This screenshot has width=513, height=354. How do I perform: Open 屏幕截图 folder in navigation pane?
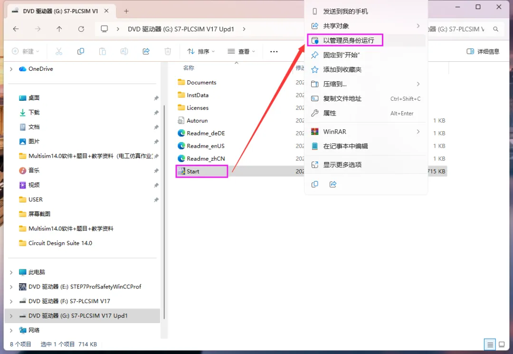(35, 214)
